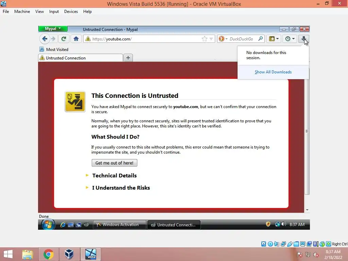
Task: Open host Windows Start button
Action: click(8, 254)
